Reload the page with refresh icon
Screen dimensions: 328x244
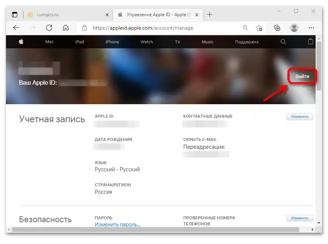pos(49,28)
